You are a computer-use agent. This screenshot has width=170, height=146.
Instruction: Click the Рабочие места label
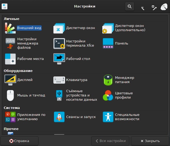tap(31, 59)
